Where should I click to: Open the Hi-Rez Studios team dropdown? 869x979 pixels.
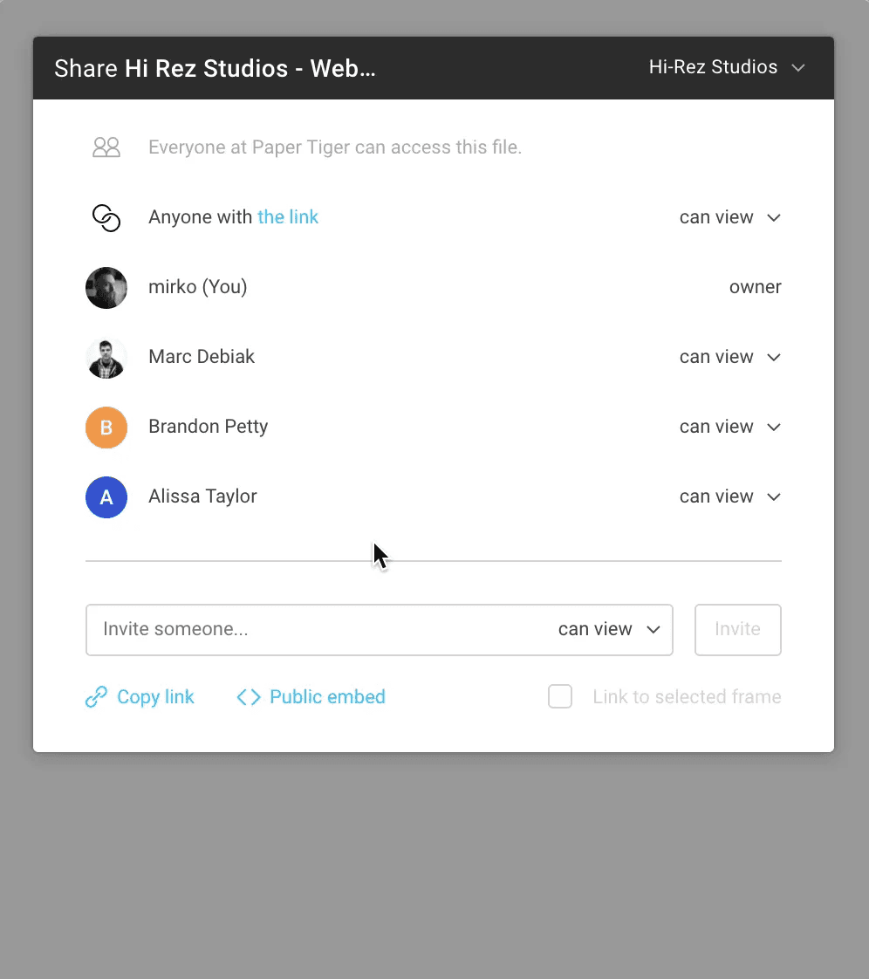coord(728,67)
